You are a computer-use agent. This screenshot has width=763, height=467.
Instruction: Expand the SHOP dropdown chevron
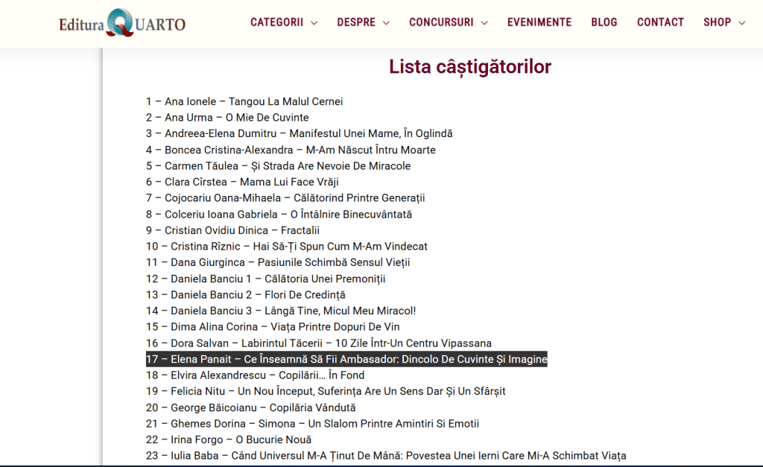click(741, 23)
